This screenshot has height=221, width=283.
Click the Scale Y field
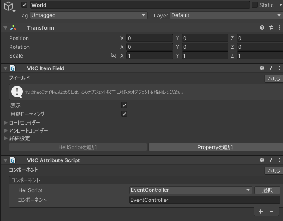click(205, 55)
